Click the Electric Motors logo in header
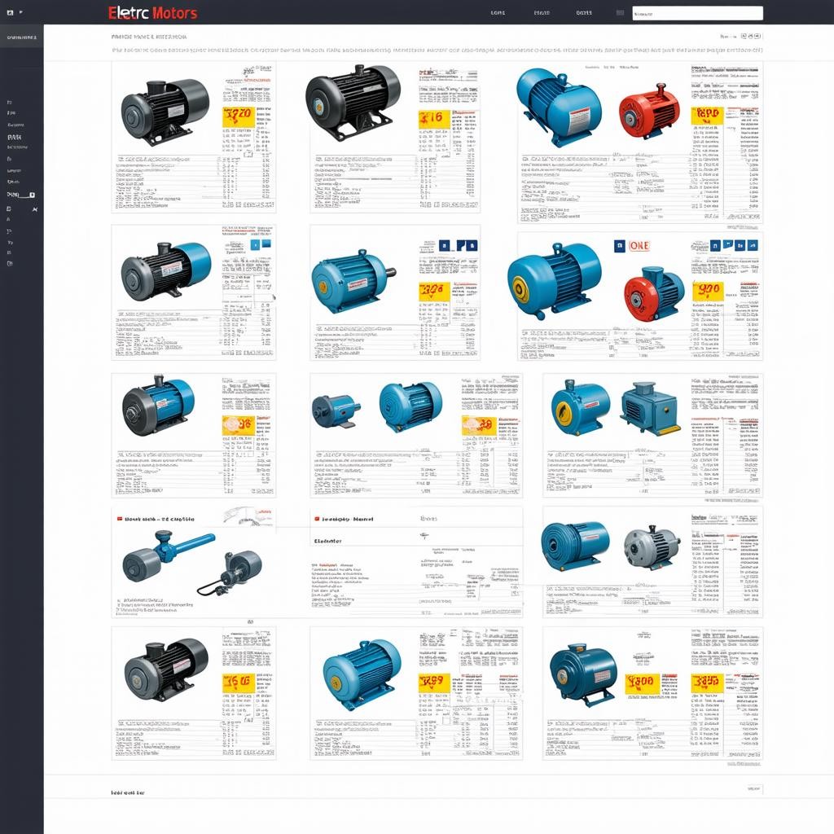Viewport: 834px width, 834px height. pyautogui.click(x=151, y=13)
